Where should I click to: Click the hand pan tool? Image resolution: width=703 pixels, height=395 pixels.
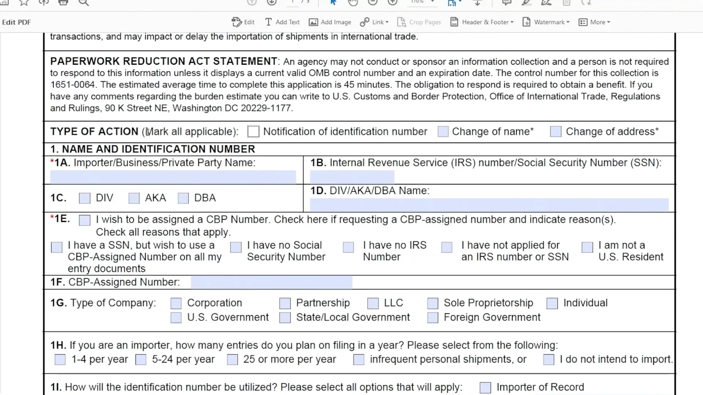353,3
